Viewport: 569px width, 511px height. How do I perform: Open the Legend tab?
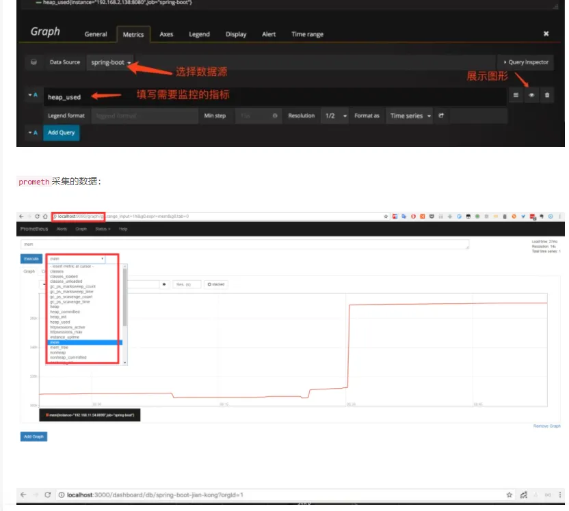[199, 34]
